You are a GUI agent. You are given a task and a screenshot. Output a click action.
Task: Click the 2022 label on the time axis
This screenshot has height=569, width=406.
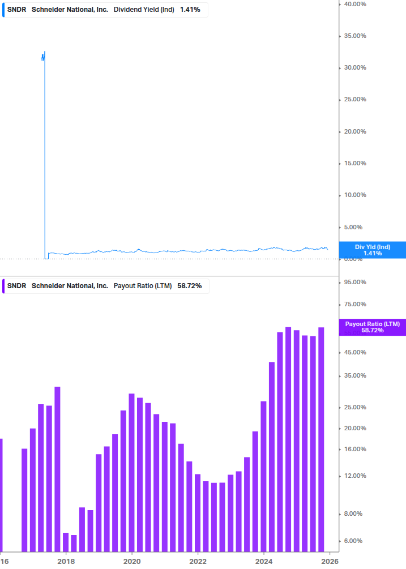(198, 561)
